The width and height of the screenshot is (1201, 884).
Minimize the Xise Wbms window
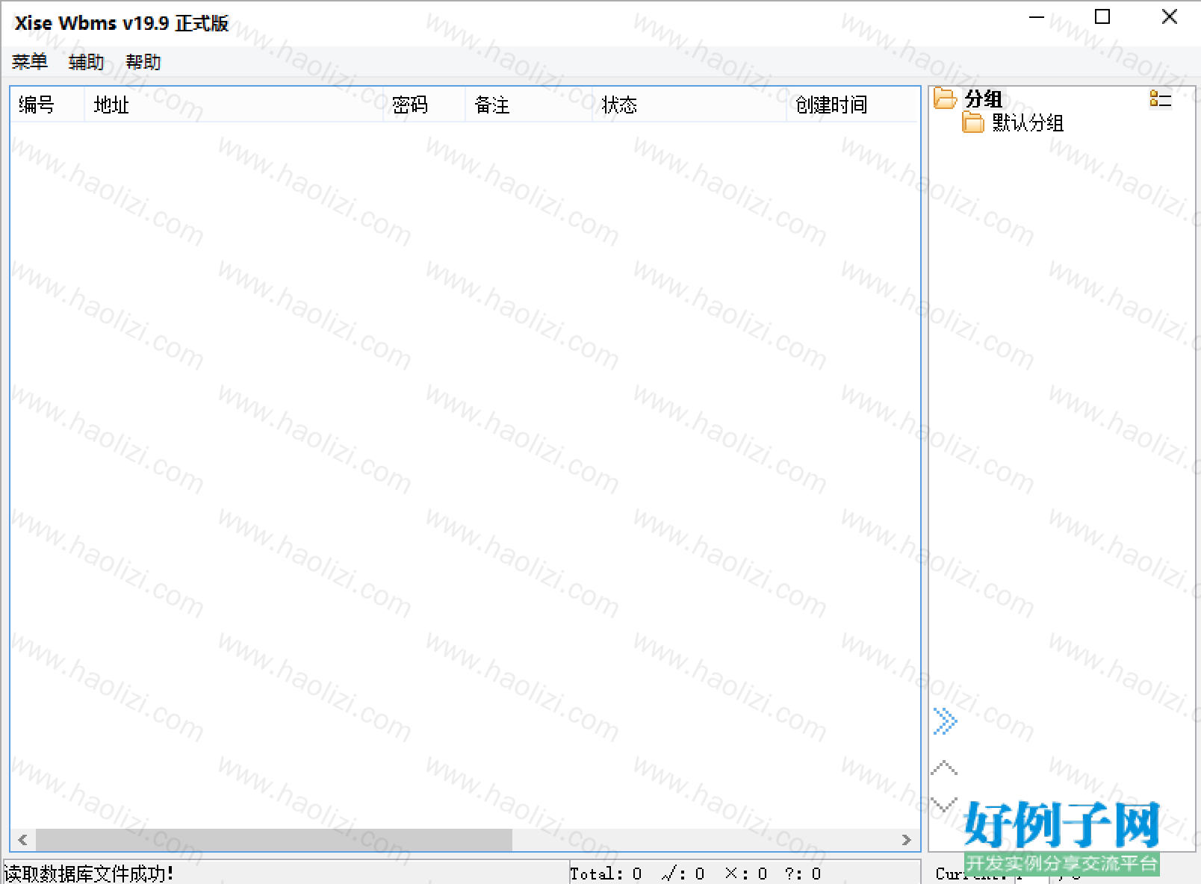[1037, 16]
